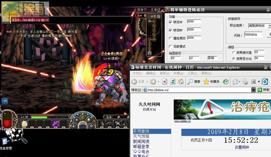This screenshot has width=271, height=157.
Task: Use quick slot 5 purple crystal item
Action: click(x=56, y=124)
